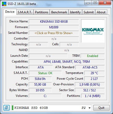Click the NAND n/a field
The height and width of the screenshot is (114, 113).
coord(67,50)
